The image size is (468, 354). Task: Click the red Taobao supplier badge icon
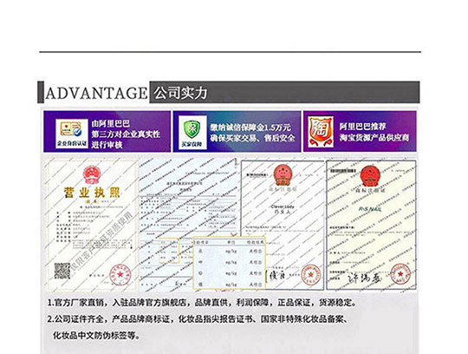[x=321, y=132]
